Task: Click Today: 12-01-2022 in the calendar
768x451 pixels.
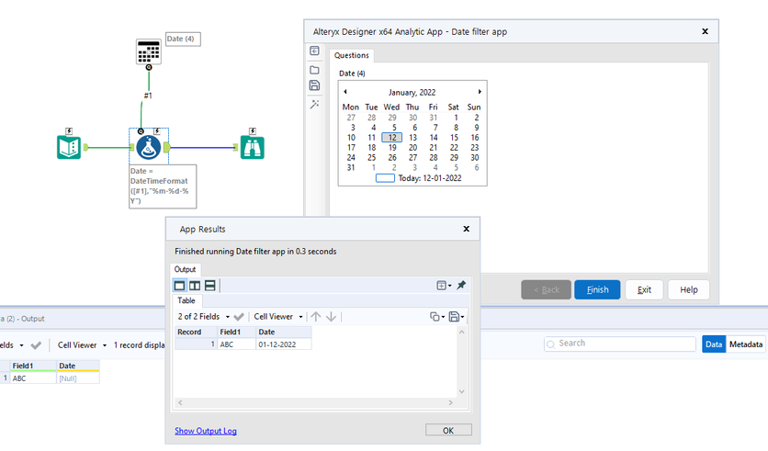Action: (x=430, y=178)
